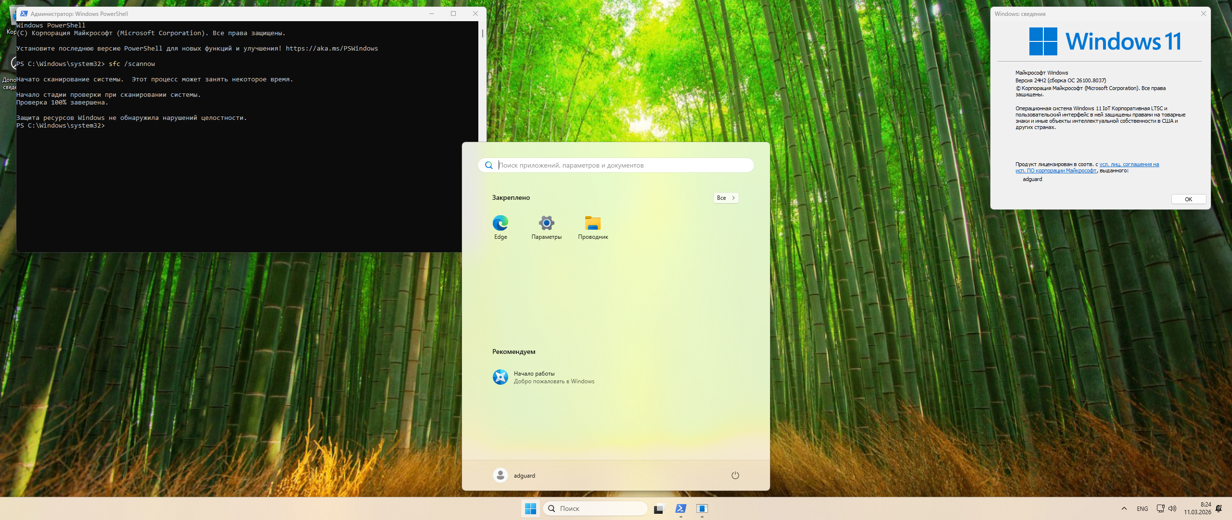Open the clock and date panel
This screenshot has width=1232, height=520.
tap(1197, 508)
